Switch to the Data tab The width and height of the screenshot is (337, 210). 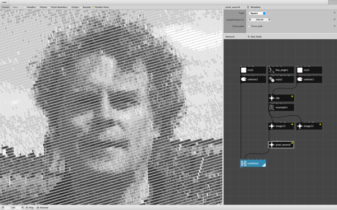[x=15, y=7]
